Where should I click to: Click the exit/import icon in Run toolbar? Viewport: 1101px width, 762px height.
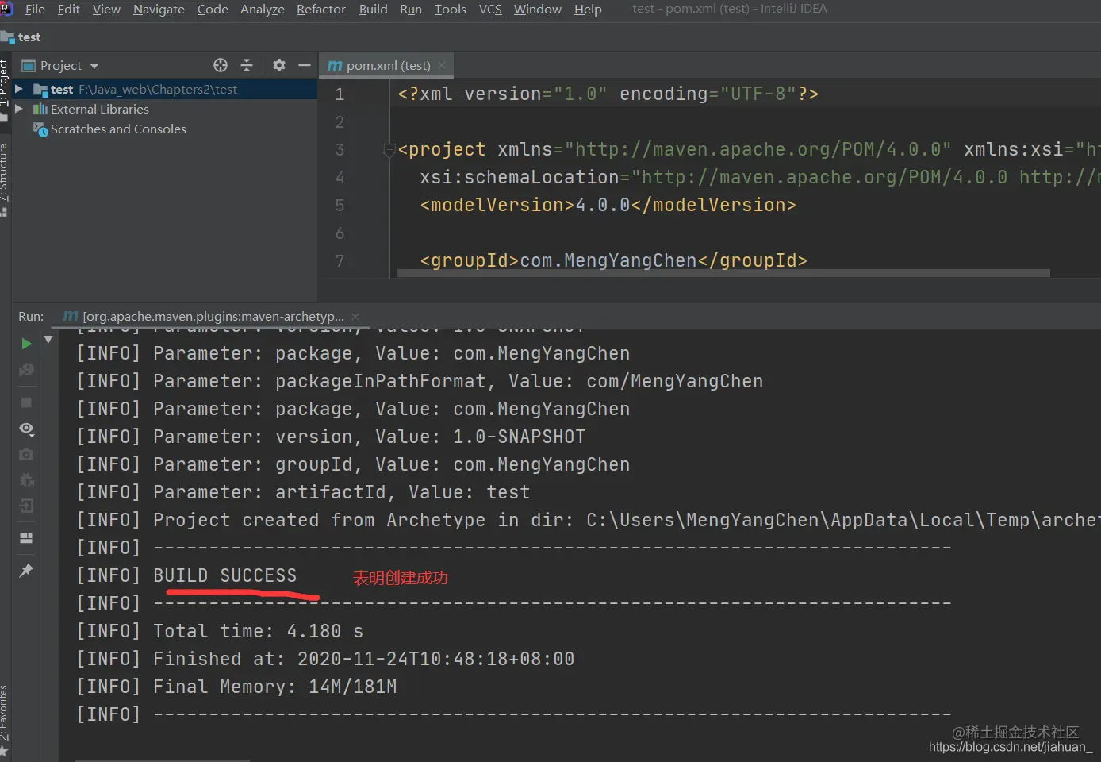click(26, 506)
